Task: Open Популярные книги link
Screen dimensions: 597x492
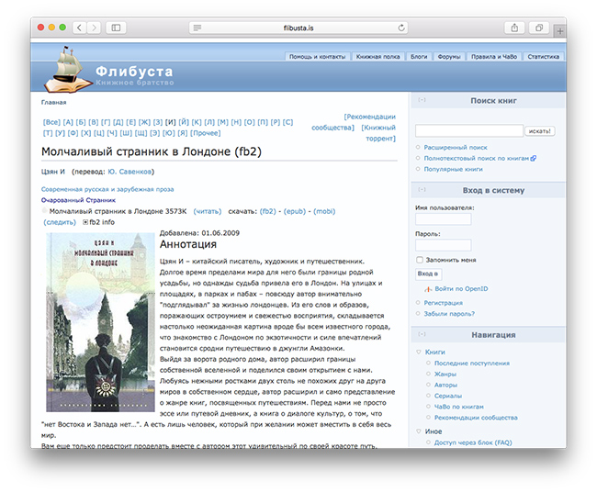Action: (453, 169)
